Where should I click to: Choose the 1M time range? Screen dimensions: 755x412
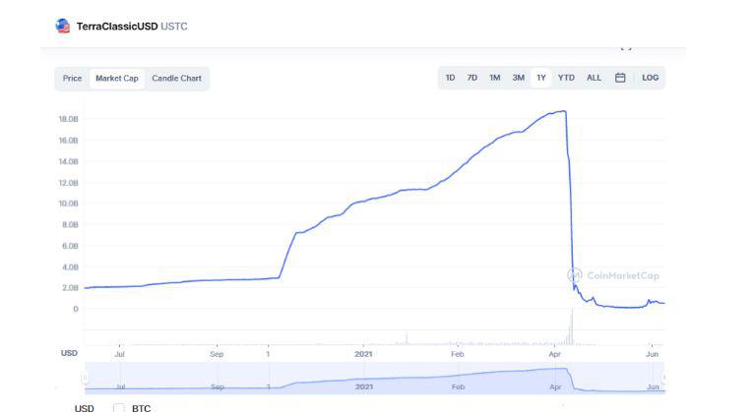pos(495,78)
